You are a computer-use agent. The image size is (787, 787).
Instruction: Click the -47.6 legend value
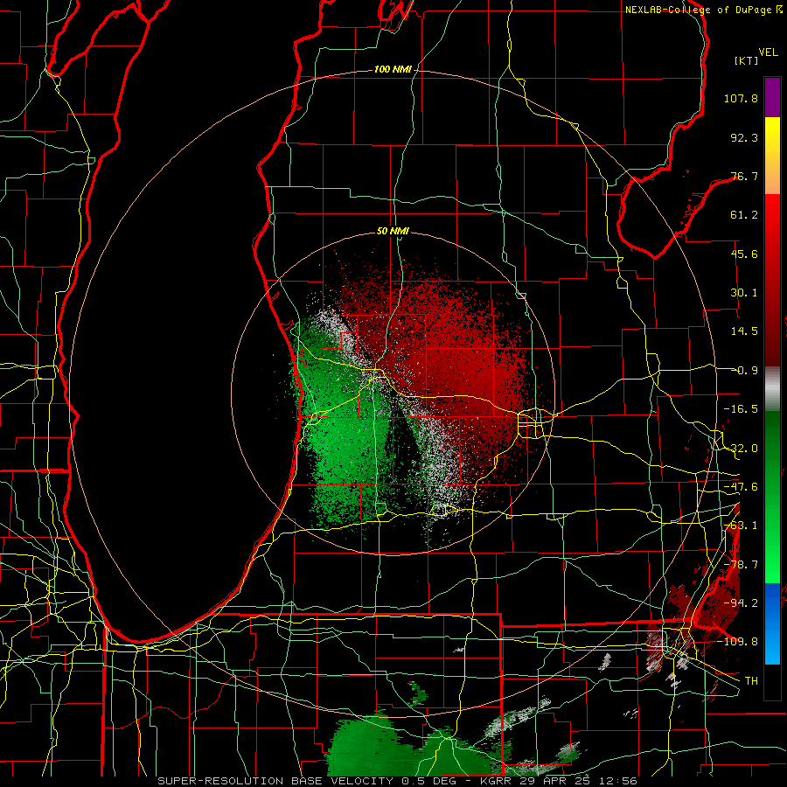(x=741, y=487)
